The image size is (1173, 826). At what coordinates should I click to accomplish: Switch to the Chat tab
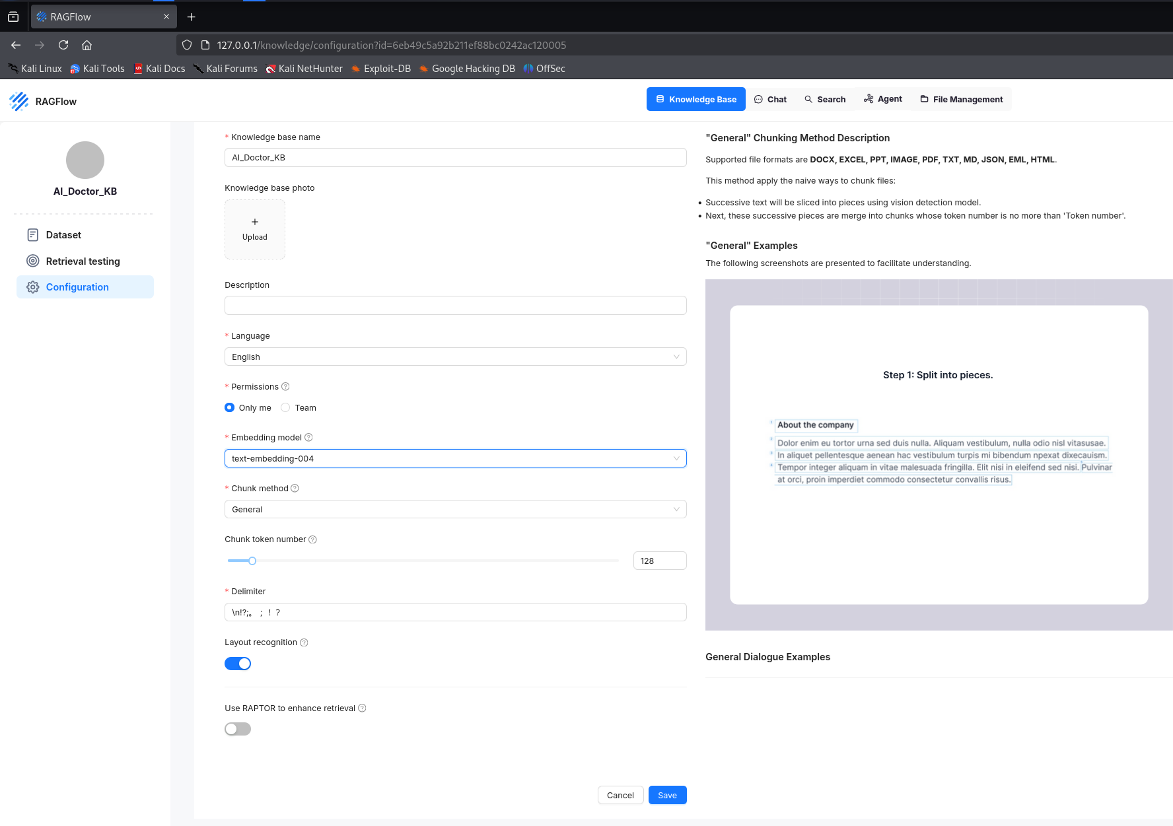tap(770, 100)
